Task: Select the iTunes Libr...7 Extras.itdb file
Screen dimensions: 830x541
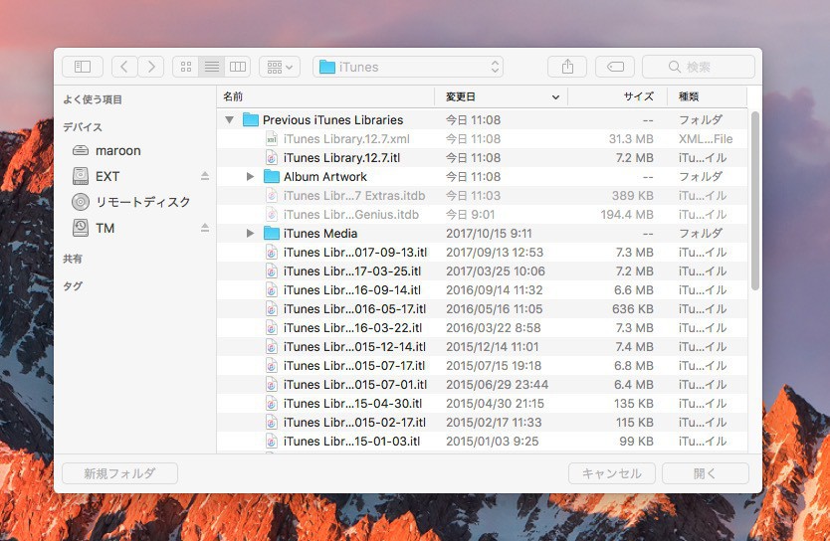Action: click(x=483, y=196)
